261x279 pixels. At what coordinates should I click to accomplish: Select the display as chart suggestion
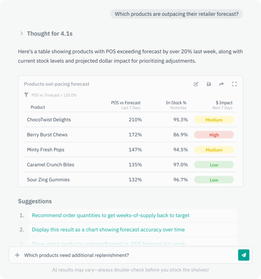point(108,230)
